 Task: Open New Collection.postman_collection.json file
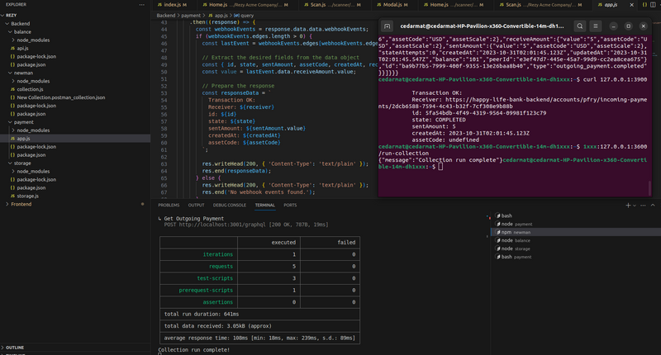[x=75, y=97]
